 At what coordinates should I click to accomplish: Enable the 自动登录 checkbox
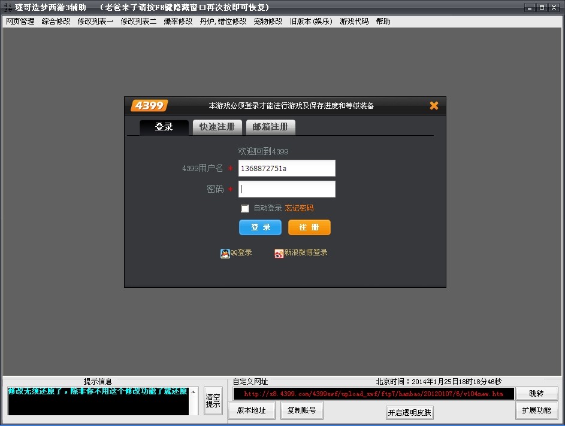coord(244,209)
